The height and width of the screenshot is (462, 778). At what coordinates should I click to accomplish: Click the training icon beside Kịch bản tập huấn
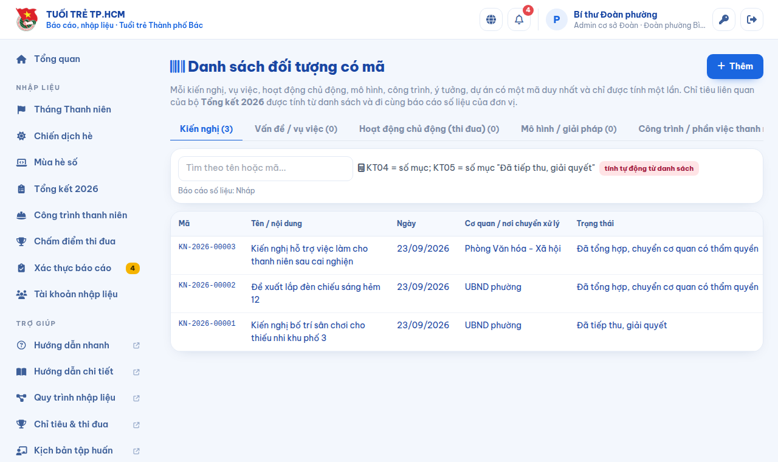[21, 450]
